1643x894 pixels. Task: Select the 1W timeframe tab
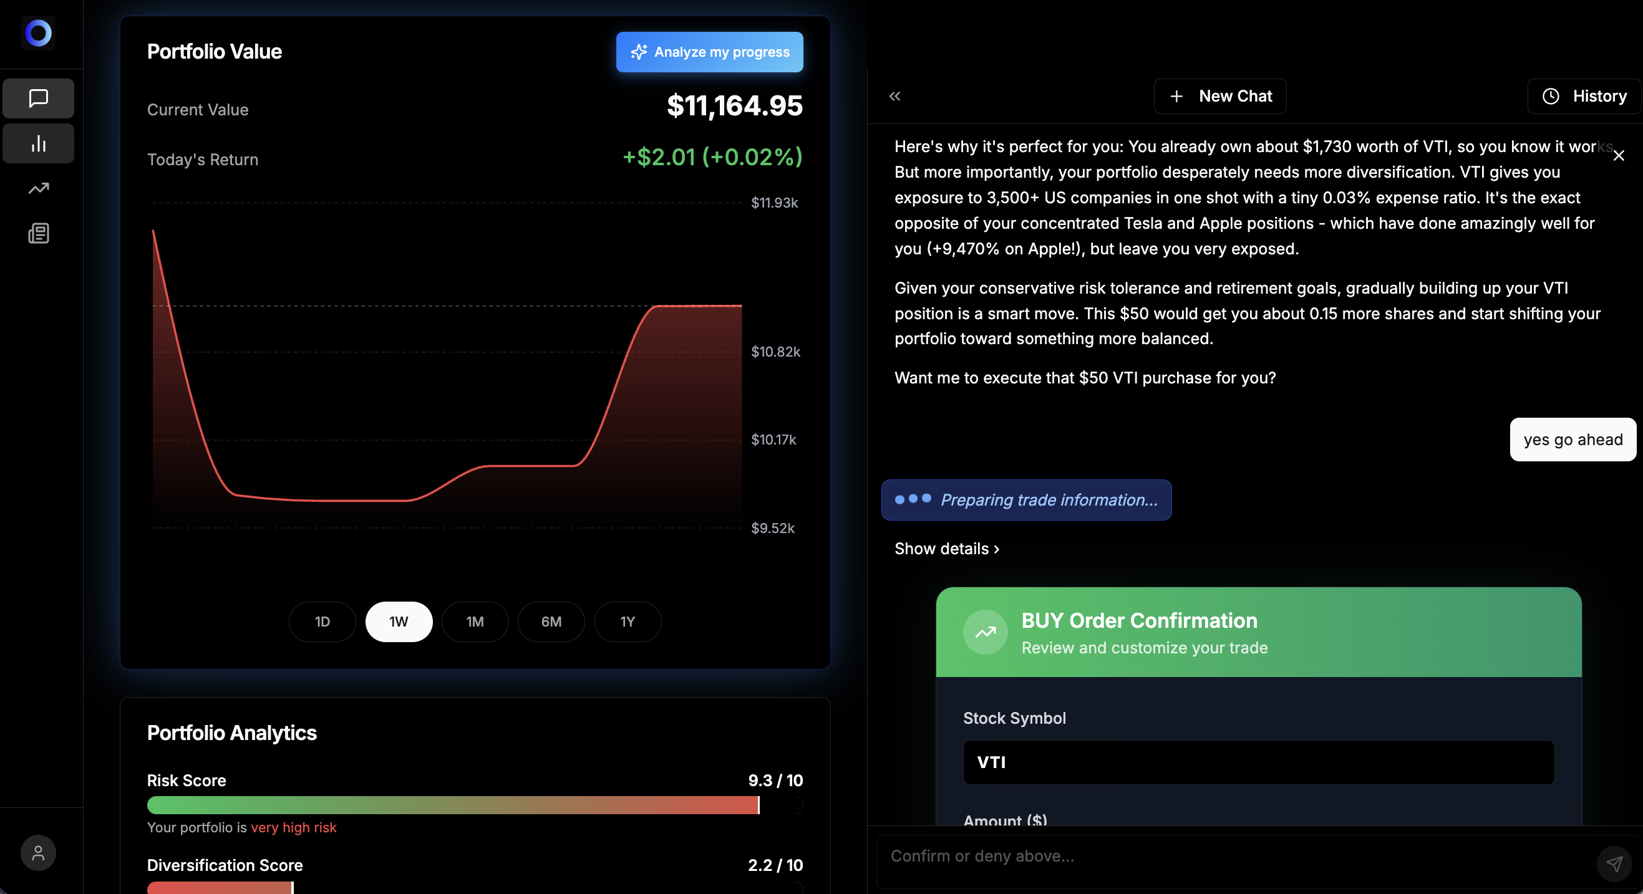pos(398,622)
